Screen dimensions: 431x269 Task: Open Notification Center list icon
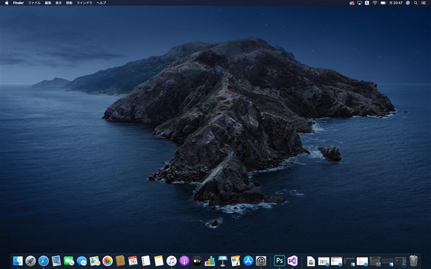[423, 3]
